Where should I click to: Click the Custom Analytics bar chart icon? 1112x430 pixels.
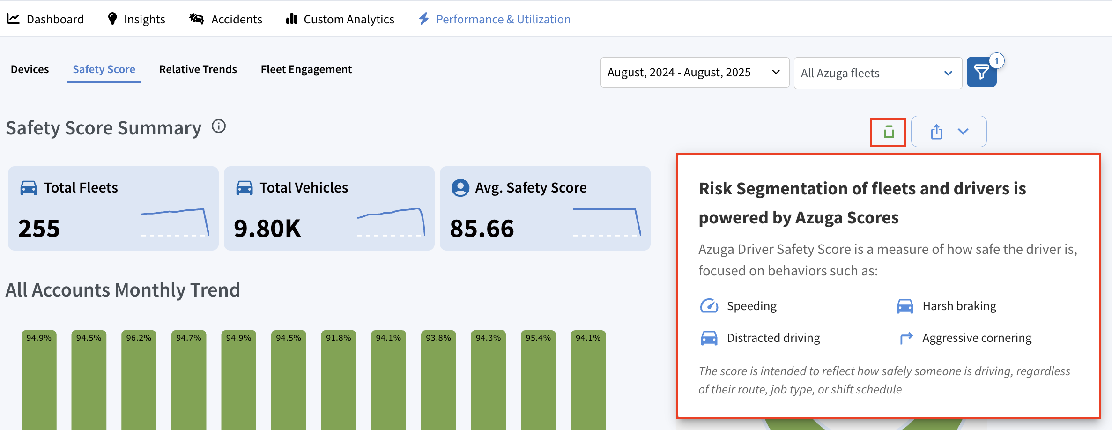pyautogui.click(x=292, y=19)
